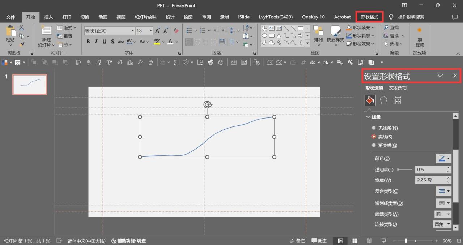Open the font size dropdown
Screen dimensions: 463x245
point(151,31)
